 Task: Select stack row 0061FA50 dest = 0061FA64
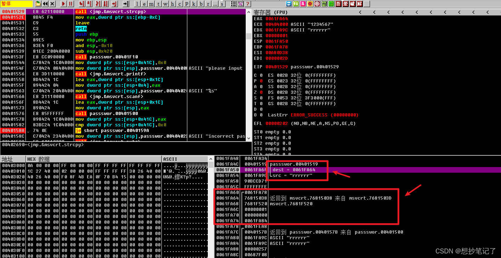358,170
